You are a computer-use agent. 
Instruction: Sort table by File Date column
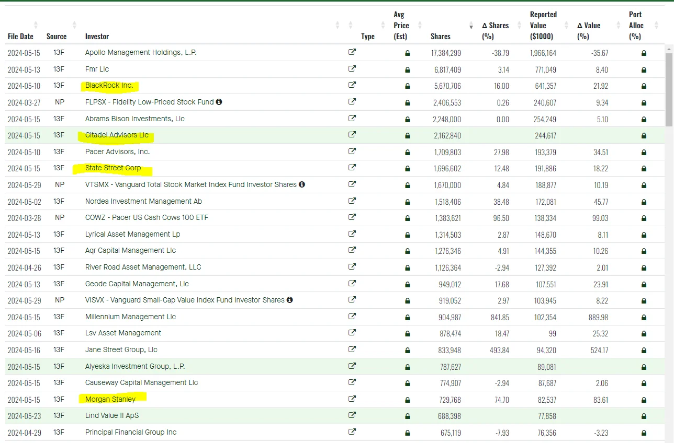[36, 25]
